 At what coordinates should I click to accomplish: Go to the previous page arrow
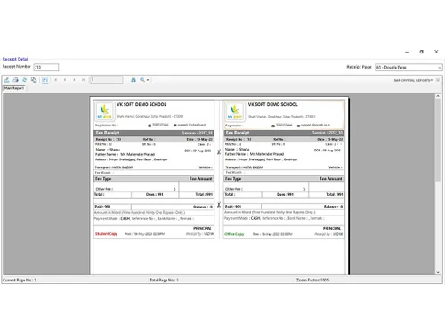pyautogui.click(x=65, y=80)
